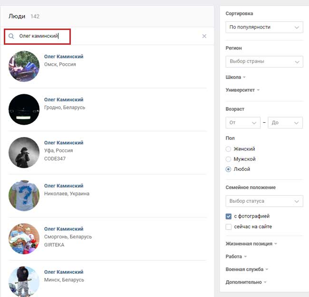The width and height of the screenshot is (309, 297).
Task: Open the age 'От' dropdown
Action: [243, 123]
